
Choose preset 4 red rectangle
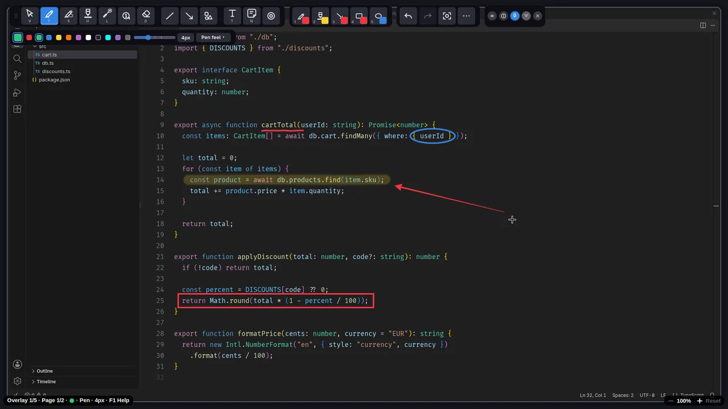point(359,16)
